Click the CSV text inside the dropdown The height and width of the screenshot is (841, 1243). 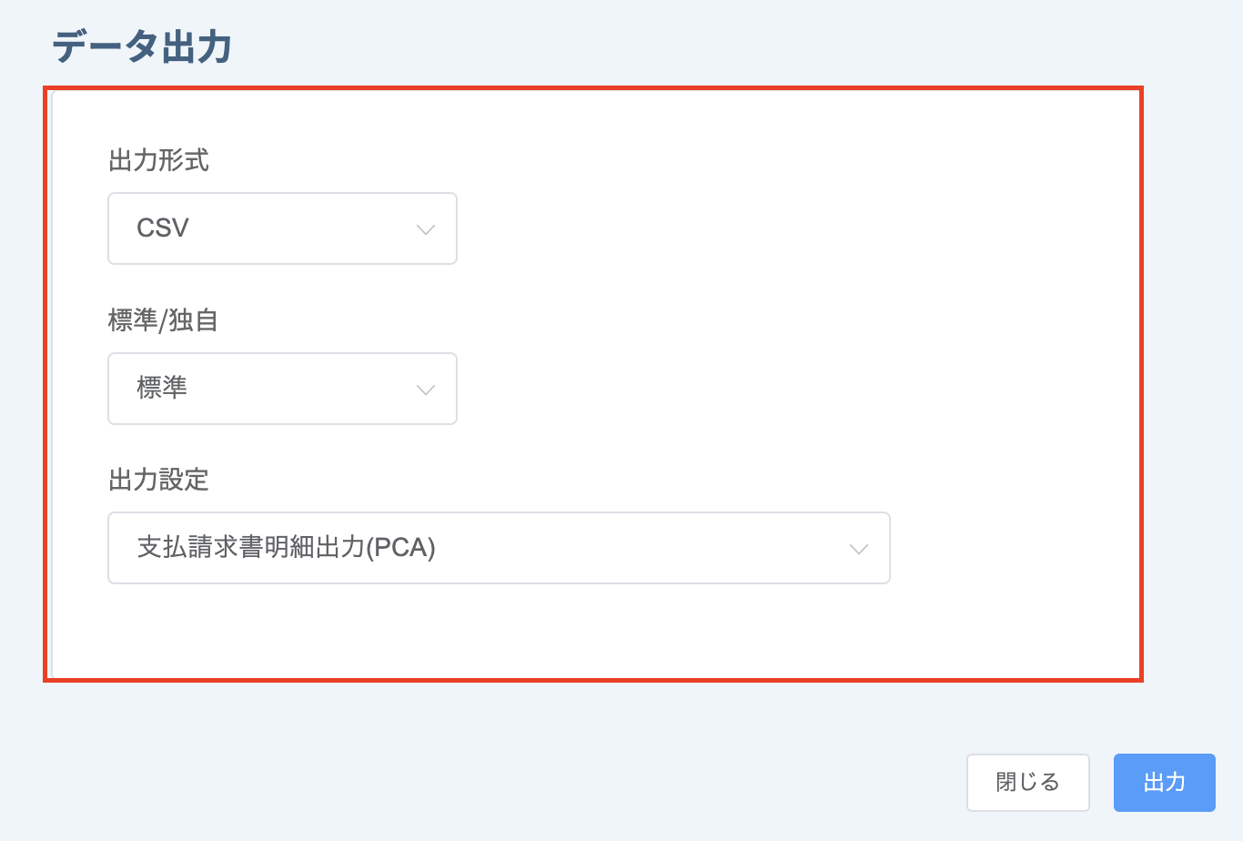point(163,228)
